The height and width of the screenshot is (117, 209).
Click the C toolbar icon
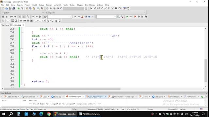(60, 21)
